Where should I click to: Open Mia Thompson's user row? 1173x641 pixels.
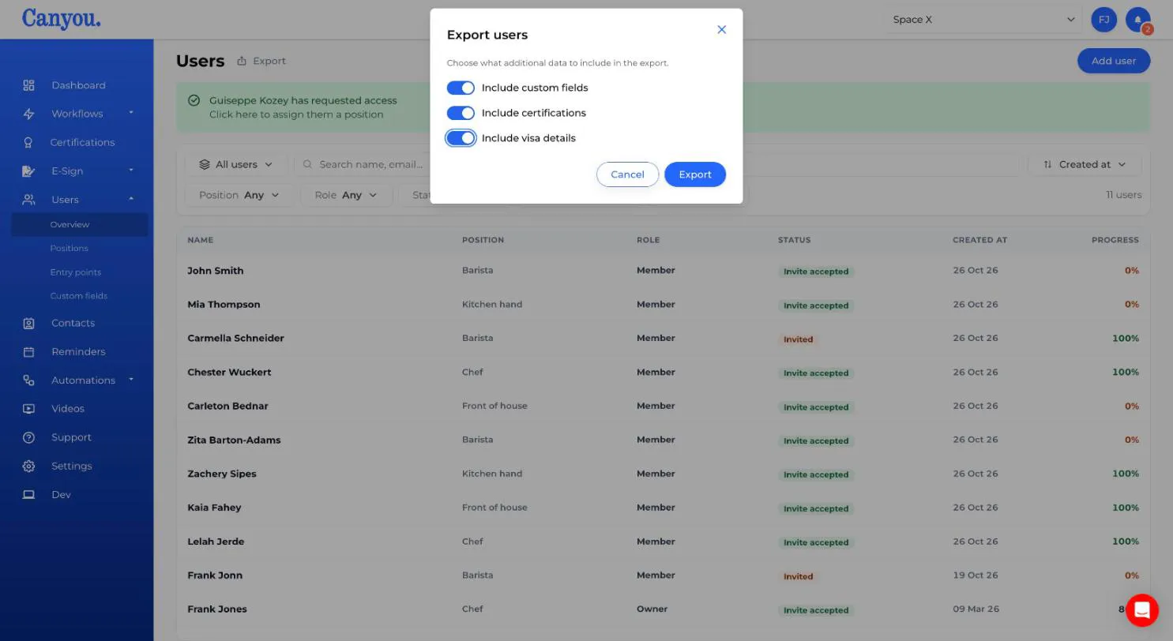click(x=663, y=305)
